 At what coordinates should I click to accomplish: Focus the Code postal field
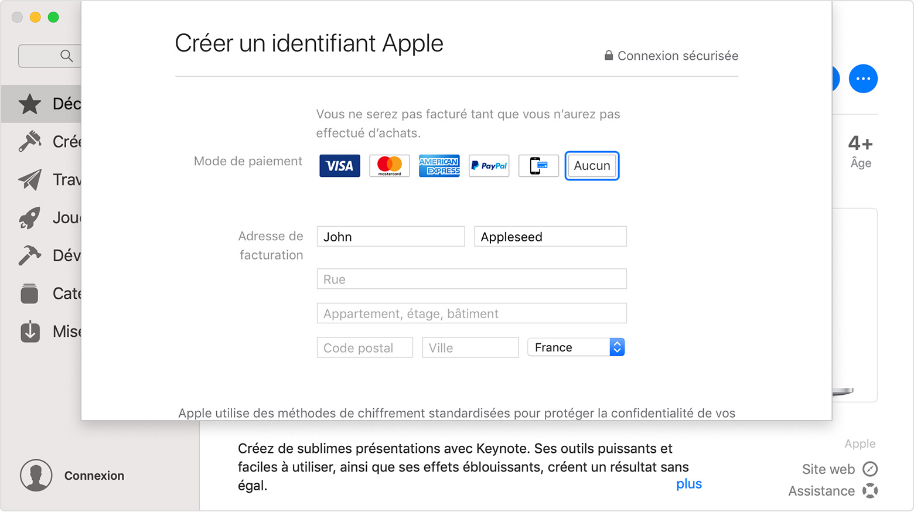365,347
